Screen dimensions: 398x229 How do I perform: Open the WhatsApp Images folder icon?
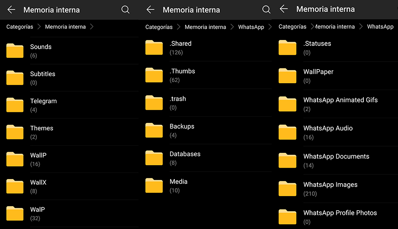pos(287,189)
